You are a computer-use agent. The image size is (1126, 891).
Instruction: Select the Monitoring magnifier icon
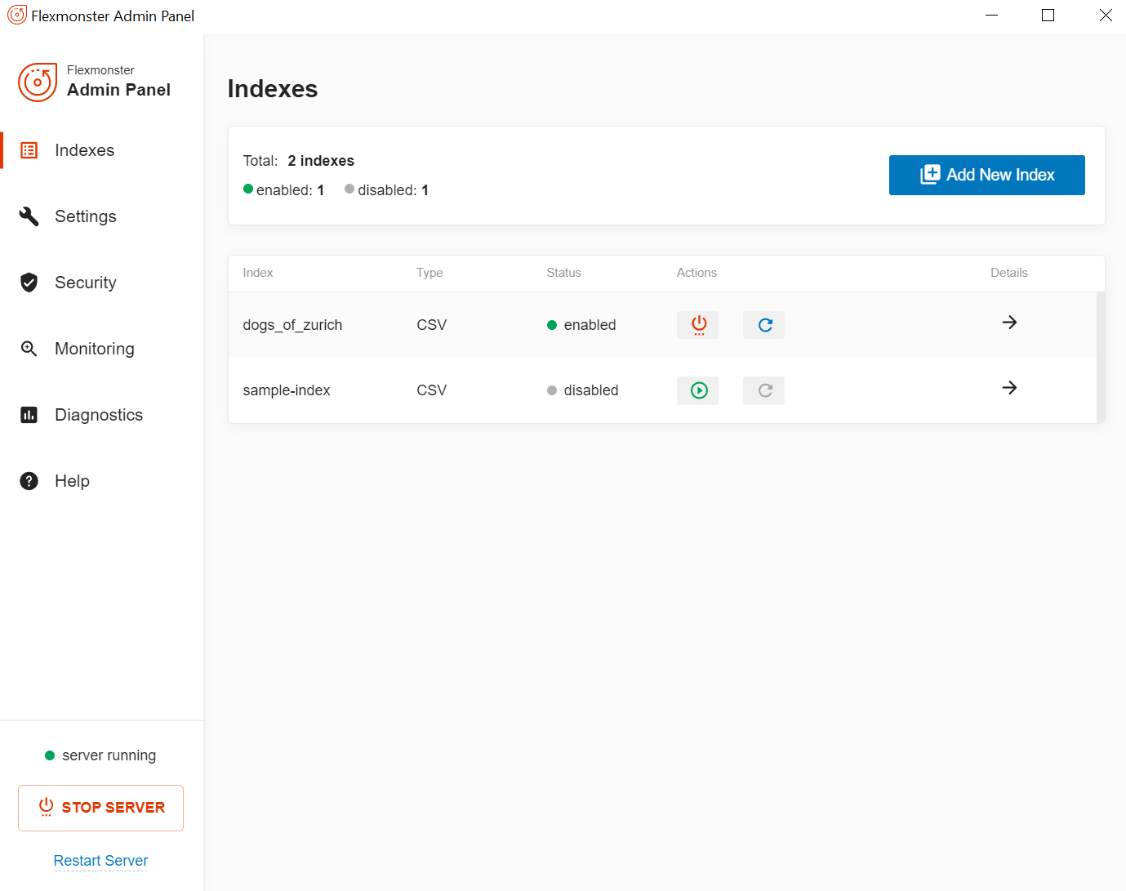tap(29, 348)
